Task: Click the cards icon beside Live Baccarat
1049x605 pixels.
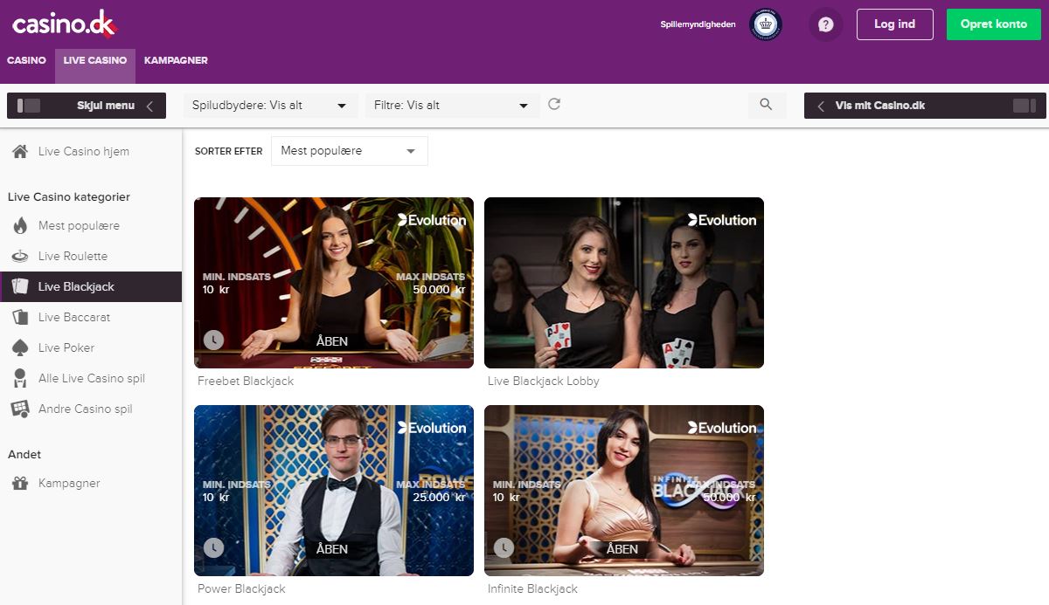Action: click(20, 317)
